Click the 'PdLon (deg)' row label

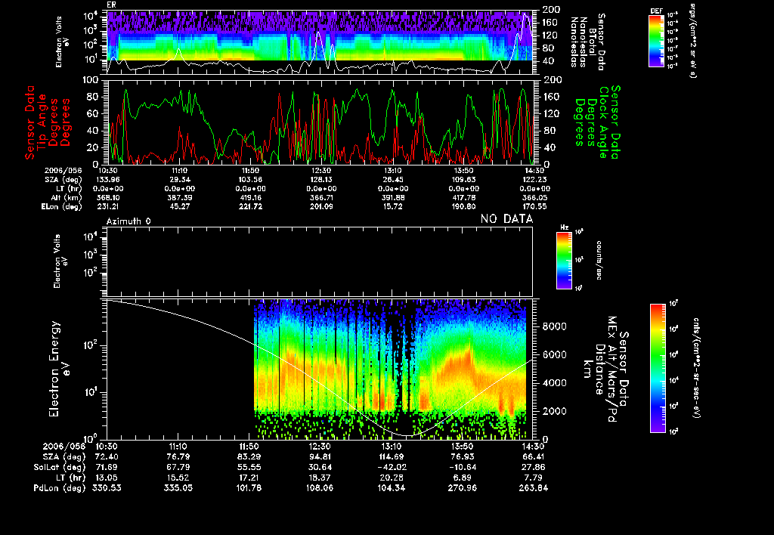[x=60, y=487]
